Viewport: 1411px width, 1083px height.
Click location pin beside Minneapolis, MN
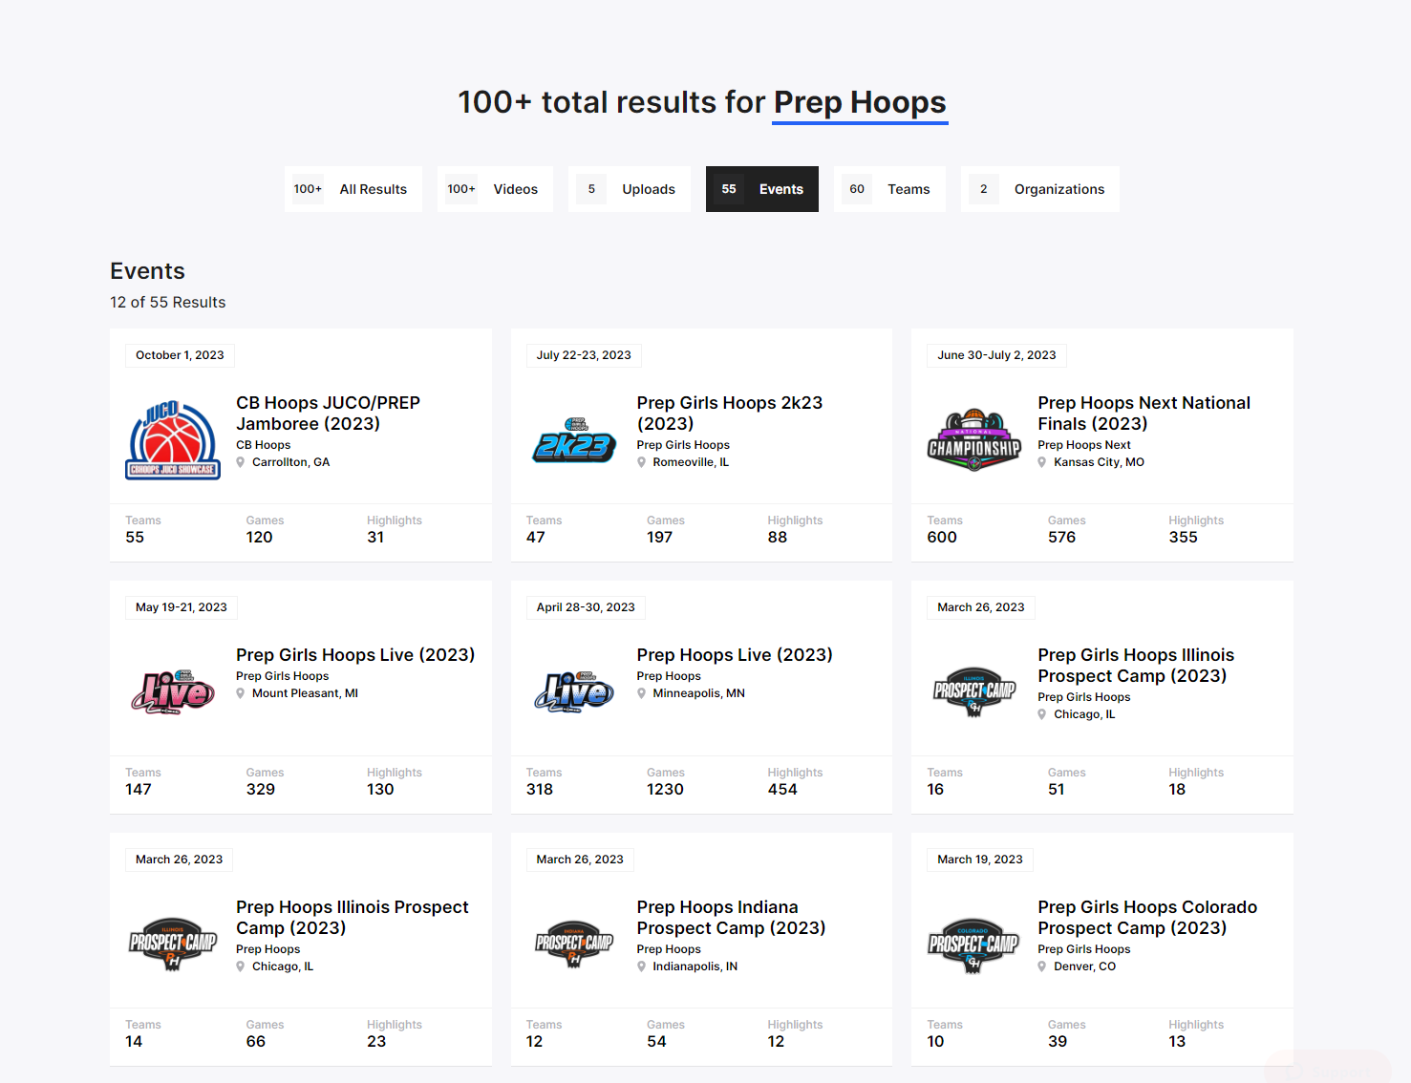(642, 693)
